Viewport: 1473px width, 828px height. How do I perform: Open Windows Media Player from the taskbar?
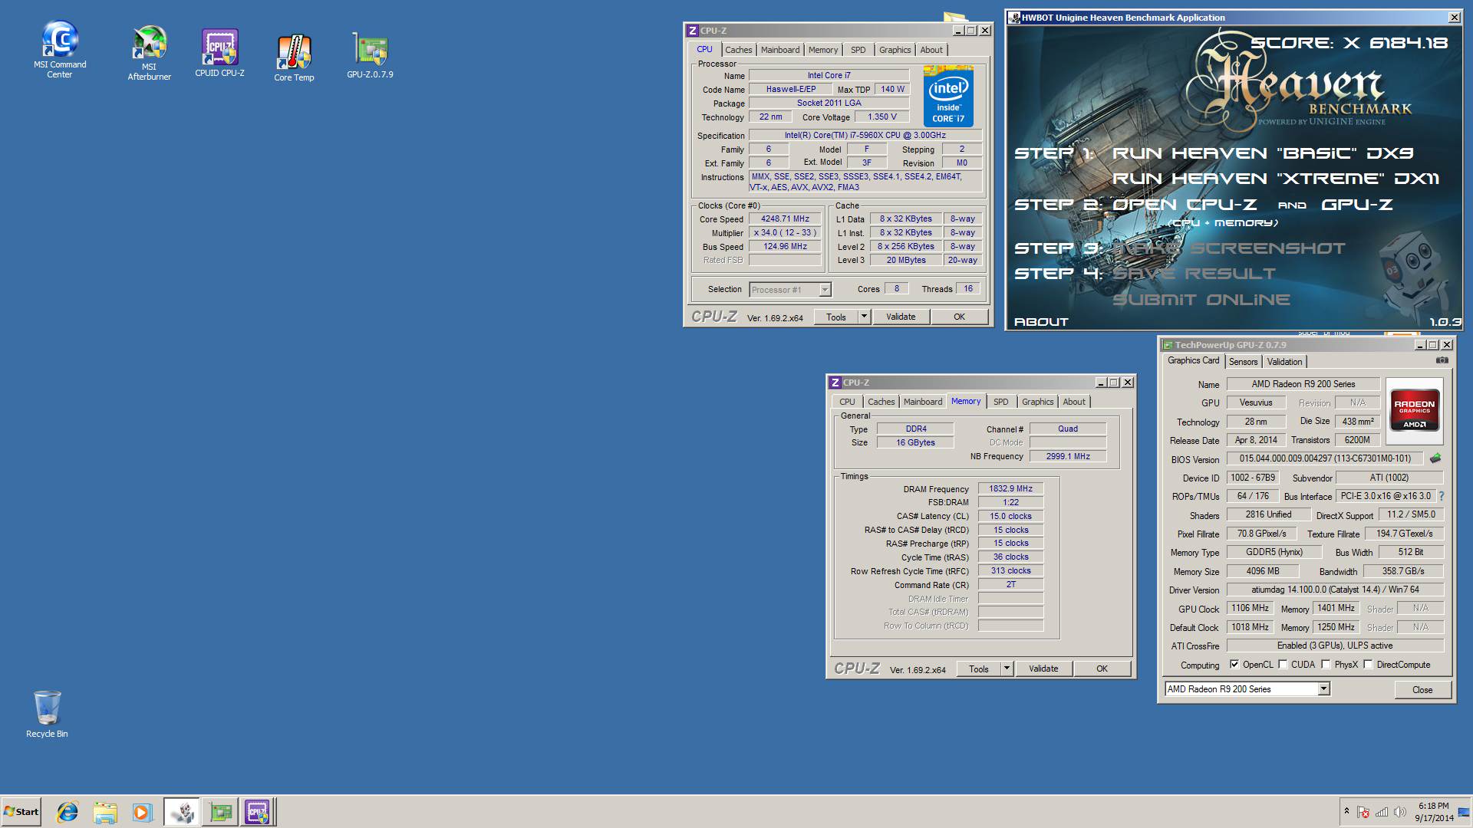point(142,812)
